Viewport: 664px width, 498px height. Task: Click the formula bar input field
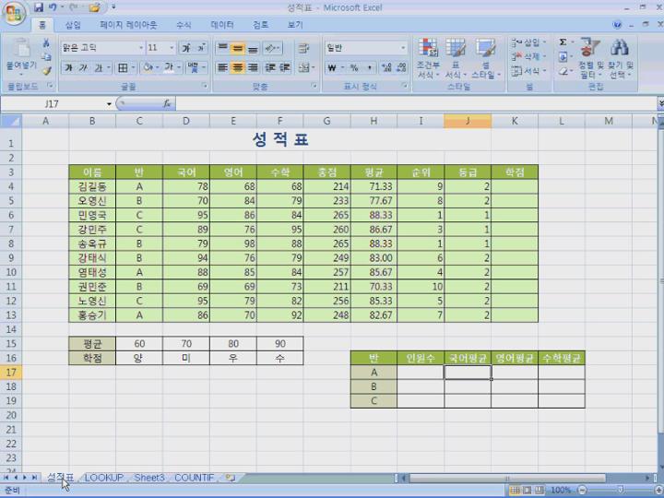click(416, 103)
